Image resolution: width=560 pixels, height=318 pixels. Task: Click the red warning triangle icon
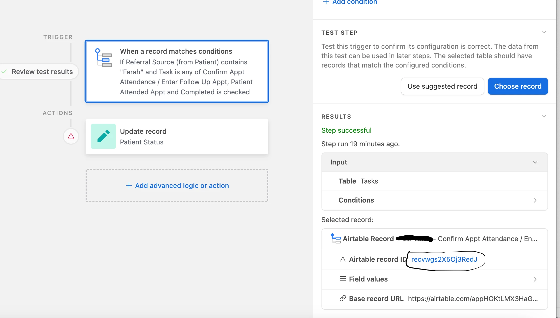coord(71,136)
